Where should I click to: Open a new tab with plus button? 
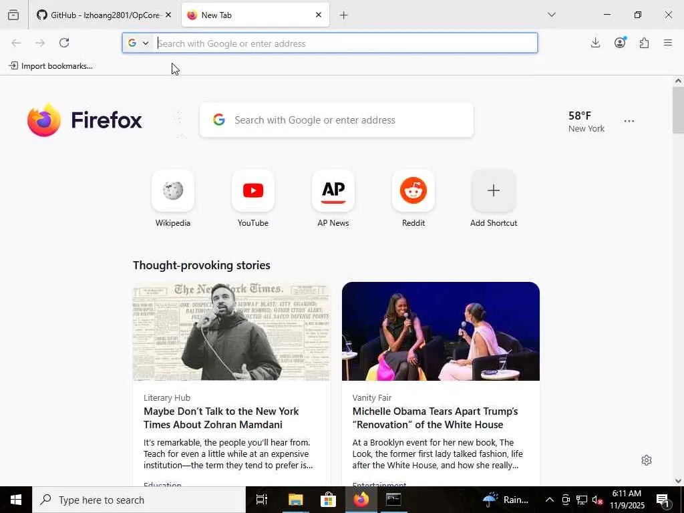(x=344, y=15)
